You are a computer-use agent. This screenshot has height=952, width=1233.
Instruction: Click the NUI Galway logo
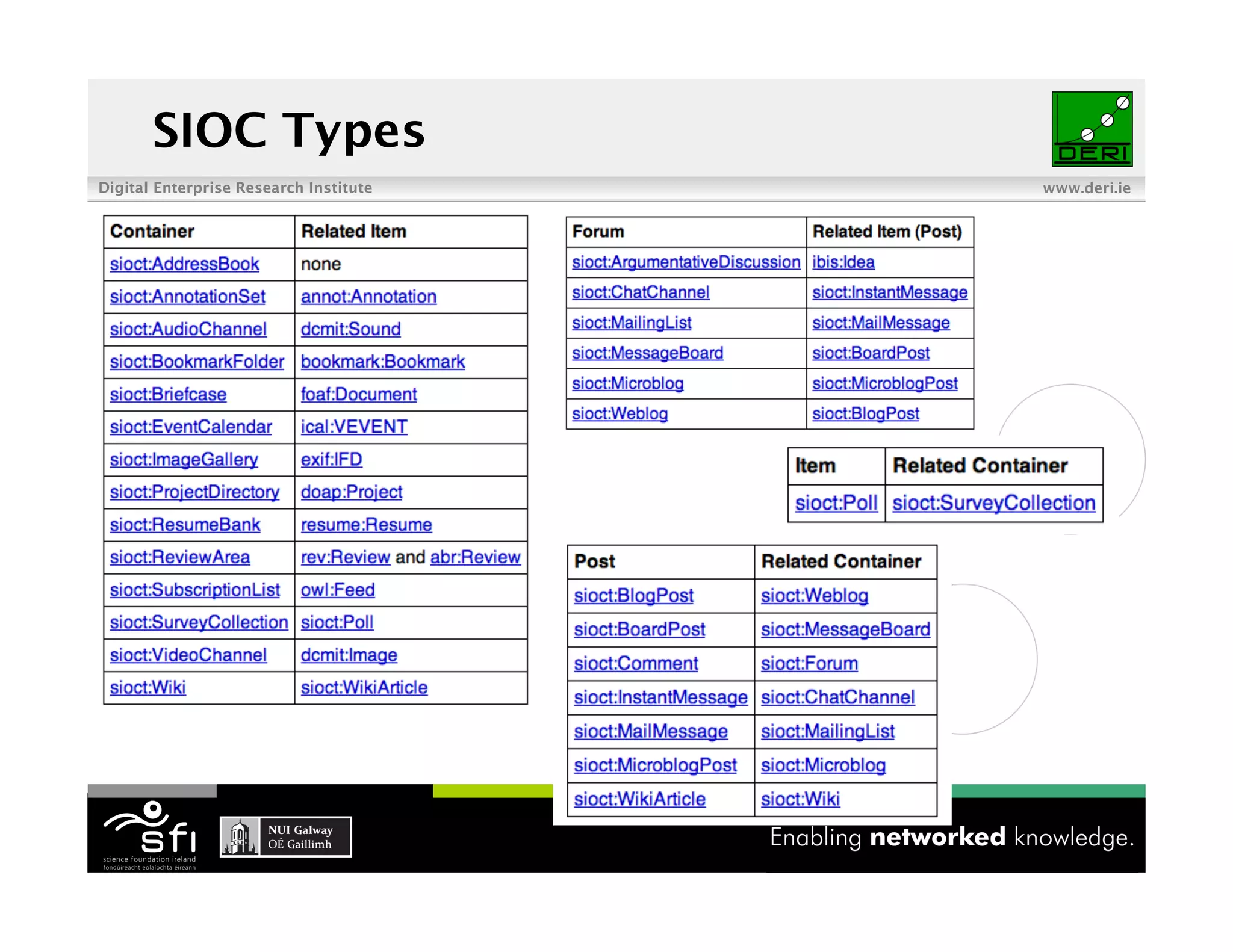285,836
